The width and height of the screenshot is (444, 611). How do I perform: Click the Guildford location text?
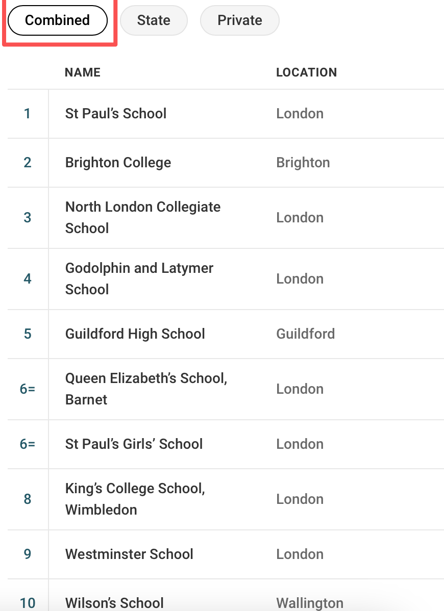pyautogui.click(x=305, y=334)
